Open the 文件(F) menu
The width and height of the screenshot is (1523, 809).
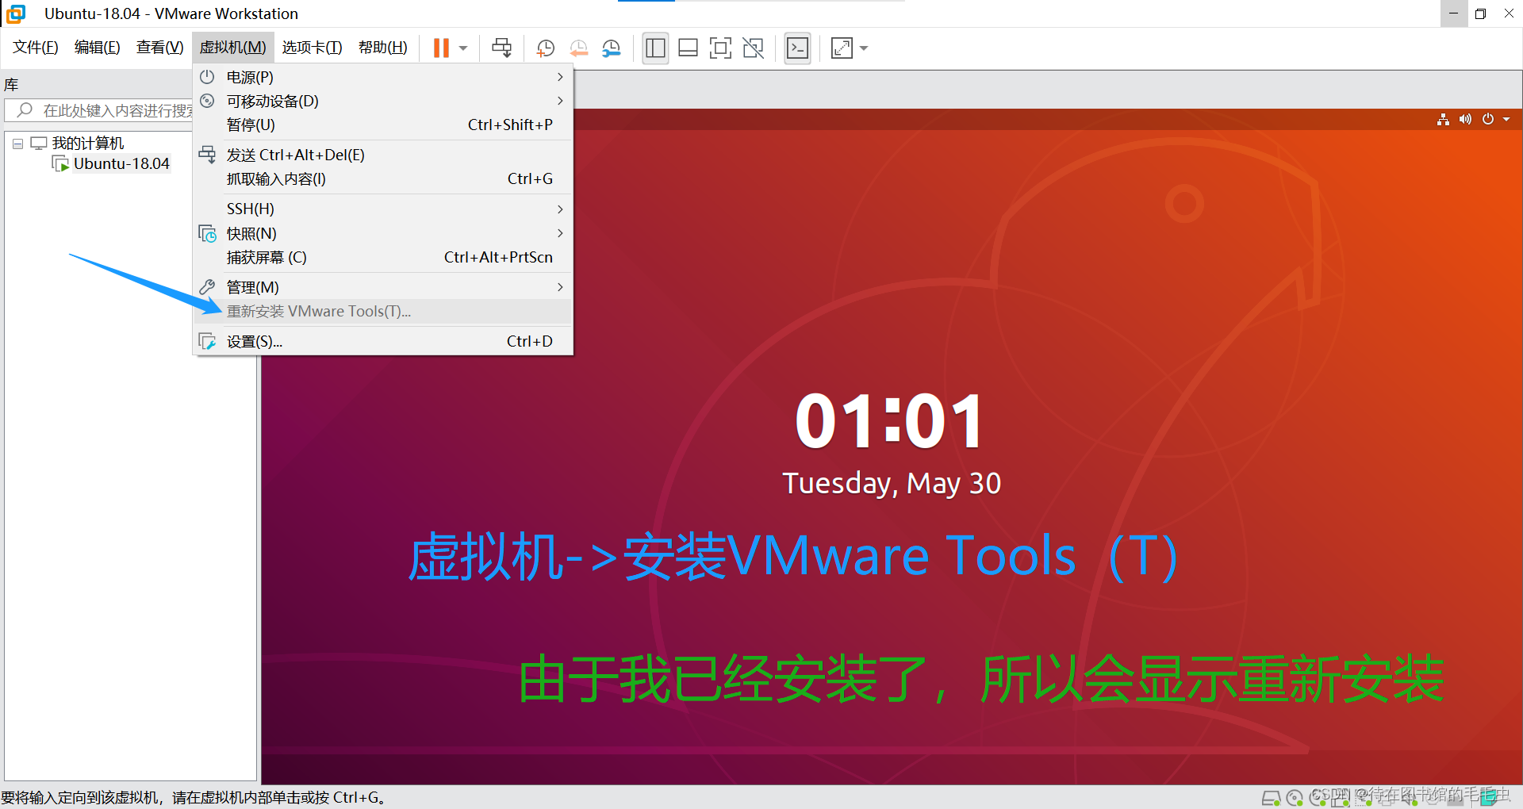point(36,48)
